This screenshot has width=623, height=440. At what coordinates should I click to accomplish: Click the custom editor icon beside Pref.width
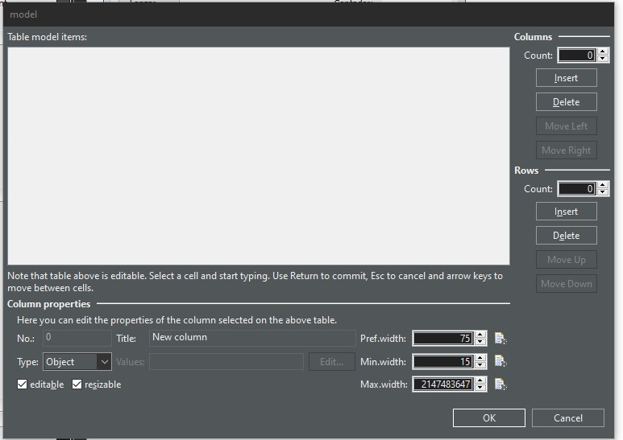pyautogui.click(x=500, y=339)
